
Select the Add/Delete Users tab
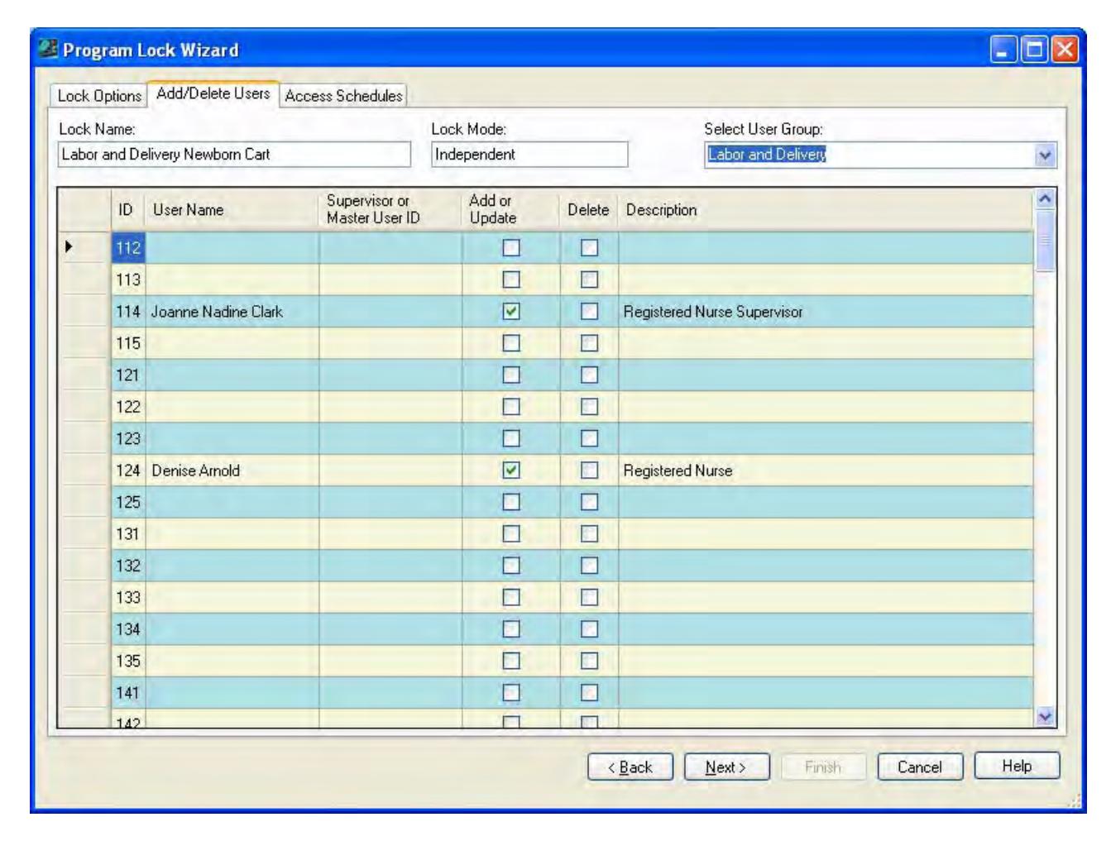pyautogui.click(x=213, y=94)
